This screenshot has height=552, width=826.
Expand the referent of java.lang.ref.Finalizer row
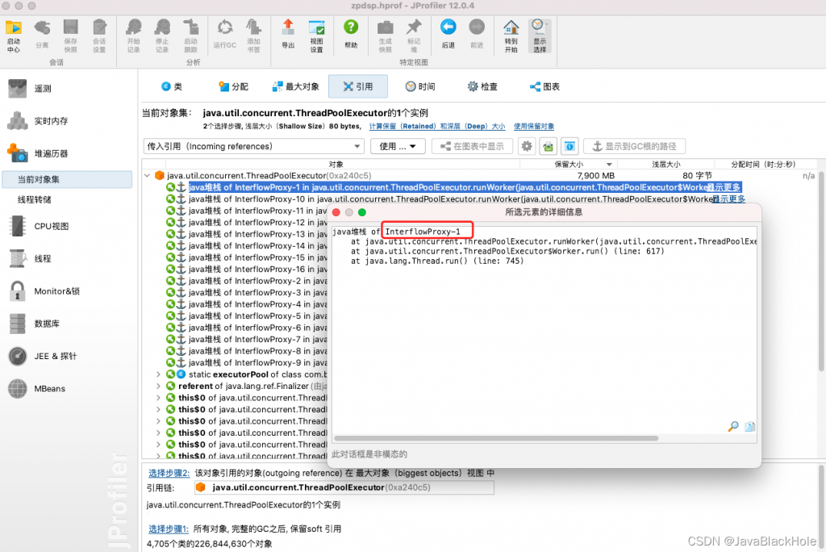pos(158,386)
